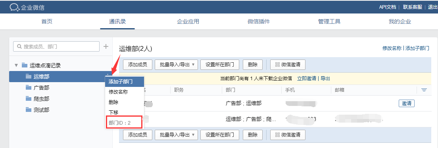The height and width of the screenshot is (148, 438).
Task: Click the 运维部 folder icon
Action: 28,76
